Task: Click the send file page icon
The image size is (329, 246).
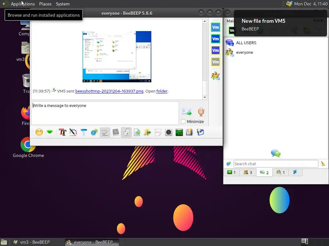Action: [x=137, y=132]
